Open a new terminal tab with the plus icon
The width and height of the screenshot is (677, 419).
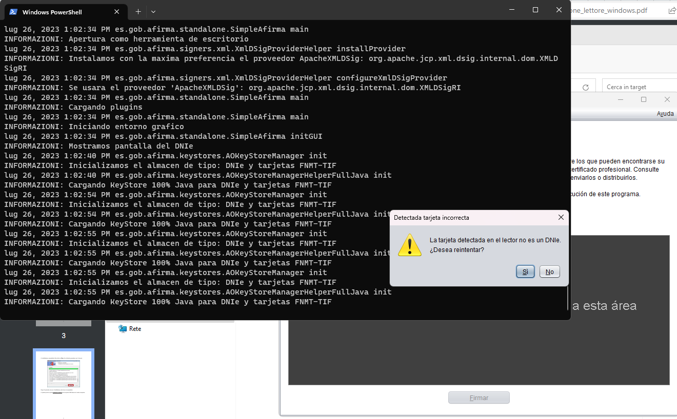(138, 11)
